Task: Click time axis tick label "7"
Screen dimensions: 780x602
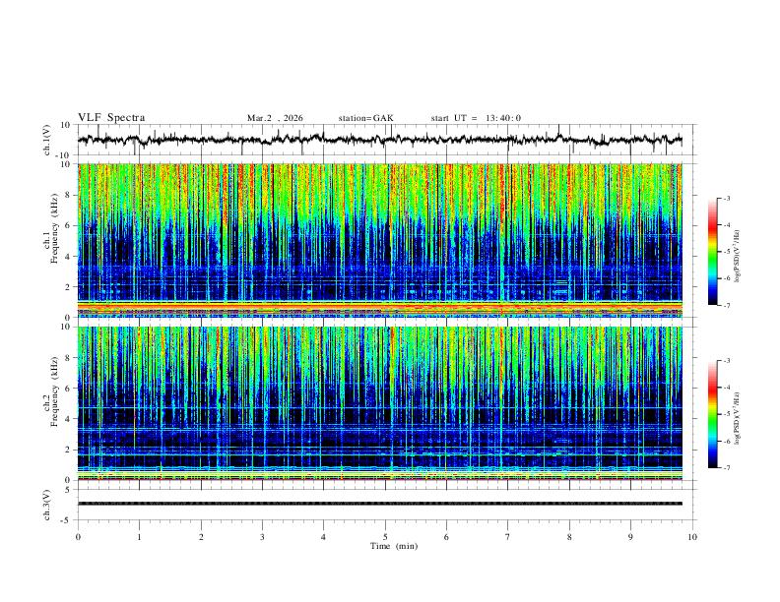Action: click(508, 537)
